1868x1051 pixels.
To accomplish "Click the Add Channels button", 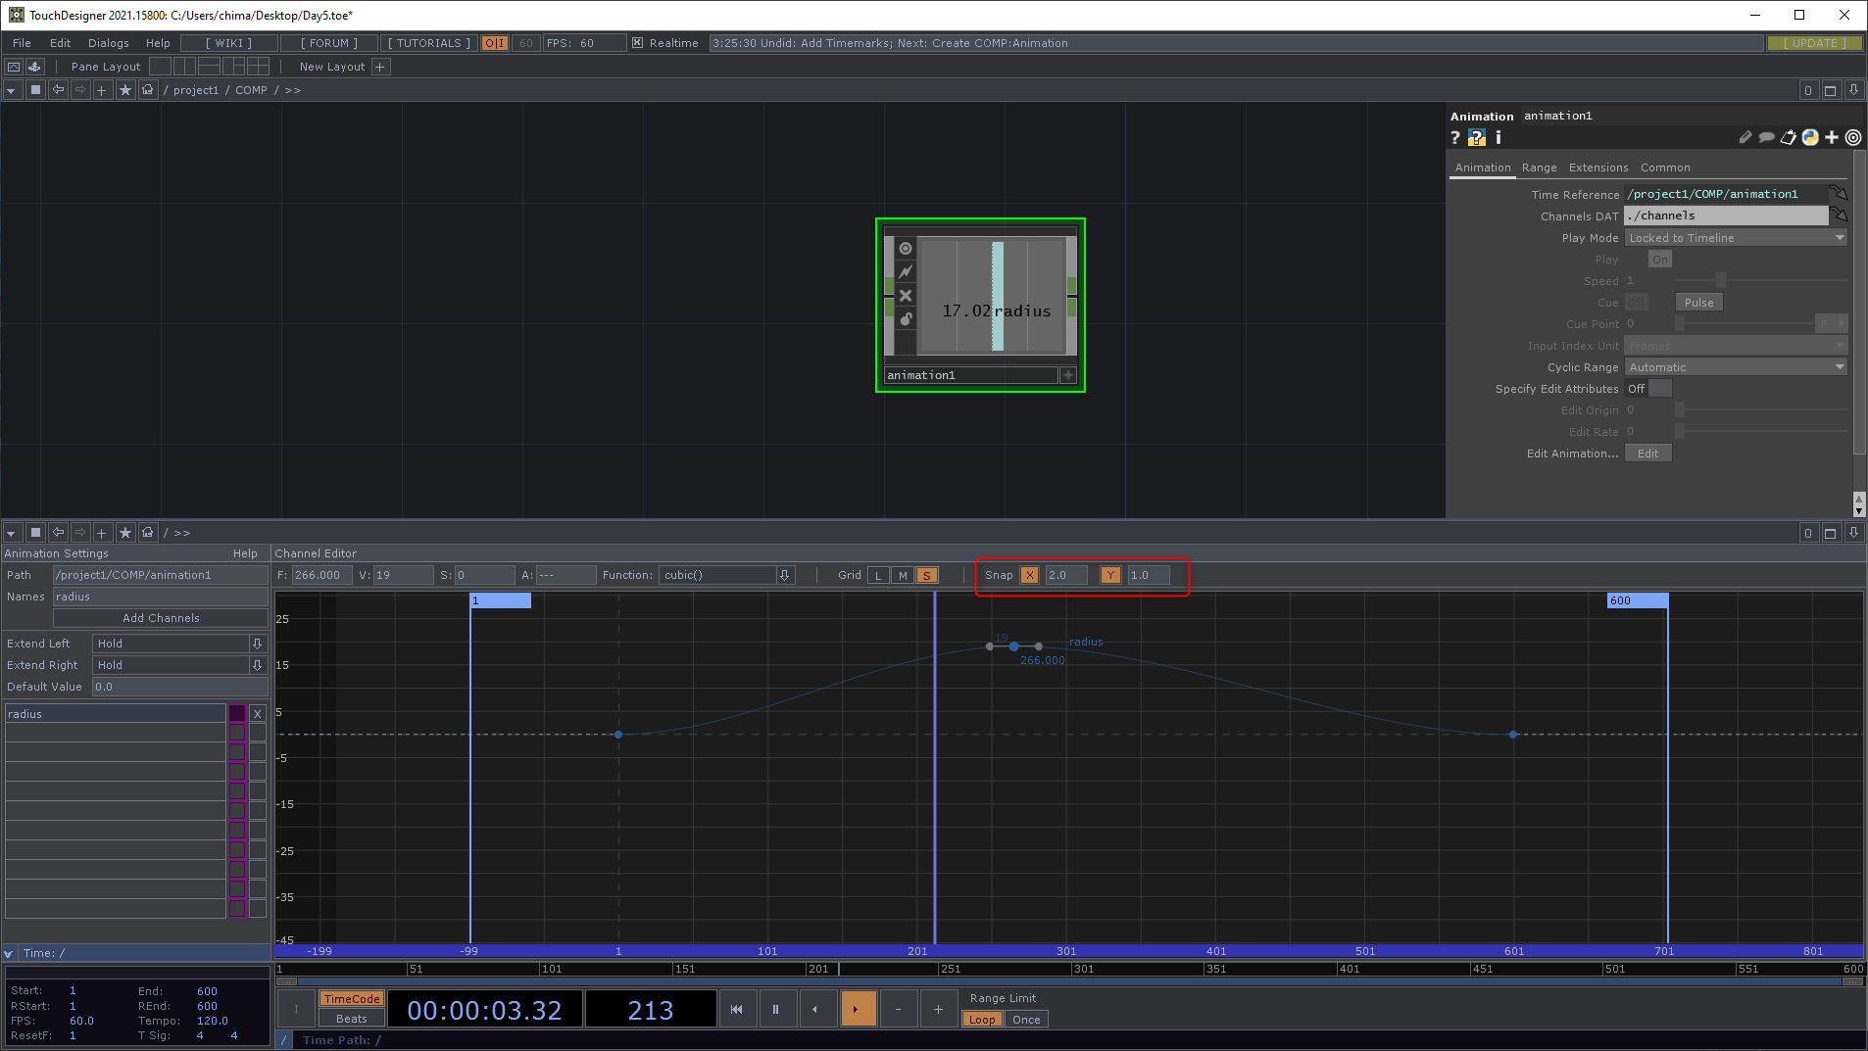I will pyautogui.click(x=161, y=618).
